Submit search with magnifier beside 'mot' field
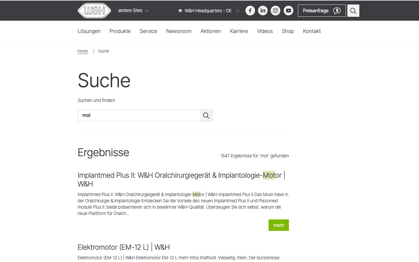Image resolution: width=419 pixels, height=262 pixels. click(206, 115)
